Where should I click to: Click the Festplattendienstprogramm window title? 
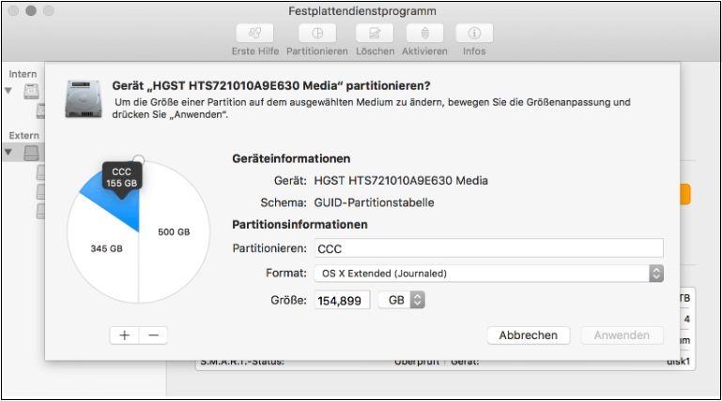click(x=362, y=11)
